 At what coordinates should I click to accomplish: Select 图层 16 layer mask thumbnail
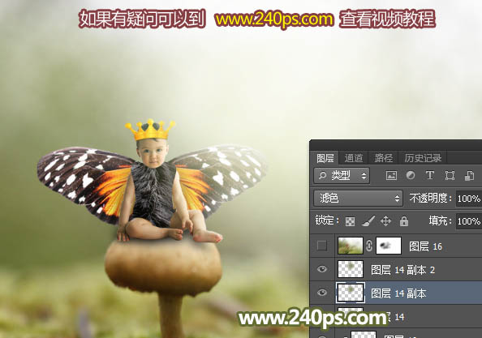point(389,246)
